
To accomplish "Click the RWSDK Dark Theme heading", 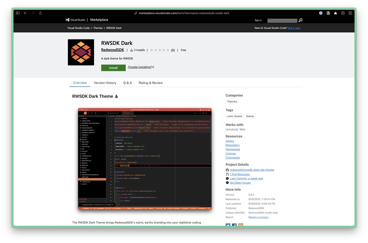I will click(95, 96).
